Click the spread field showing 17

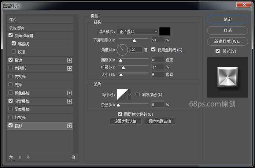click(158, 67)
